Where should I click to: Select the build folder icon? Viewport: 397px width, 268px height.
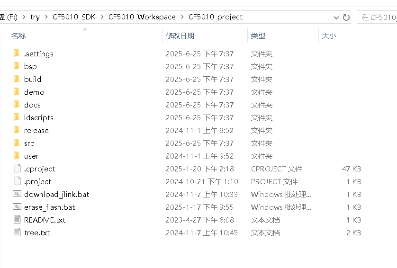(17, 79)
